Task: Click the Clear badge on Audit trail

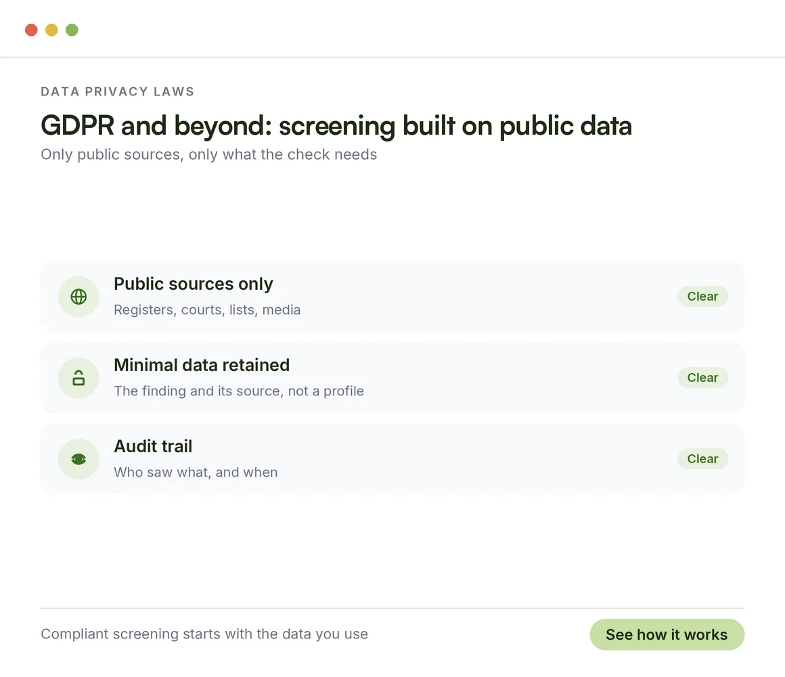Action: click(702, 459)
